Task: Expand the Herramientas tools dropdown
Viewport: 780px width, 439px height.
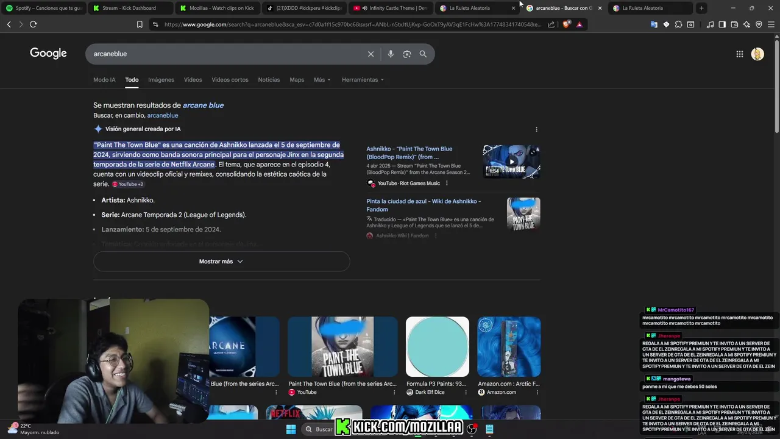Action: (x=363, y=80)
